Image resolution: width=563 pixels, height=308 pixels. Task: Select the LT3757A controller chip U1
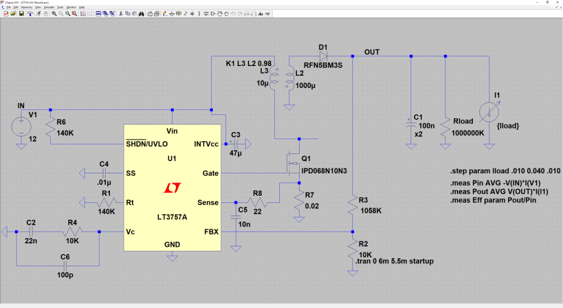(172, 188)
